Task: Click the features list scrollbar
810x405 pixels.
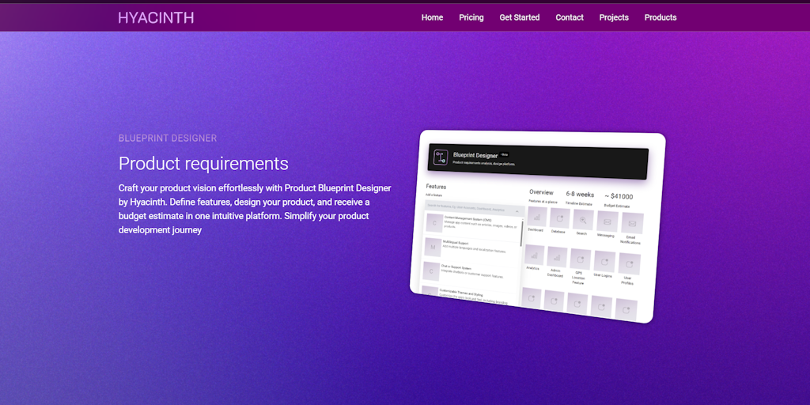Action: click(x=522, y=233)
